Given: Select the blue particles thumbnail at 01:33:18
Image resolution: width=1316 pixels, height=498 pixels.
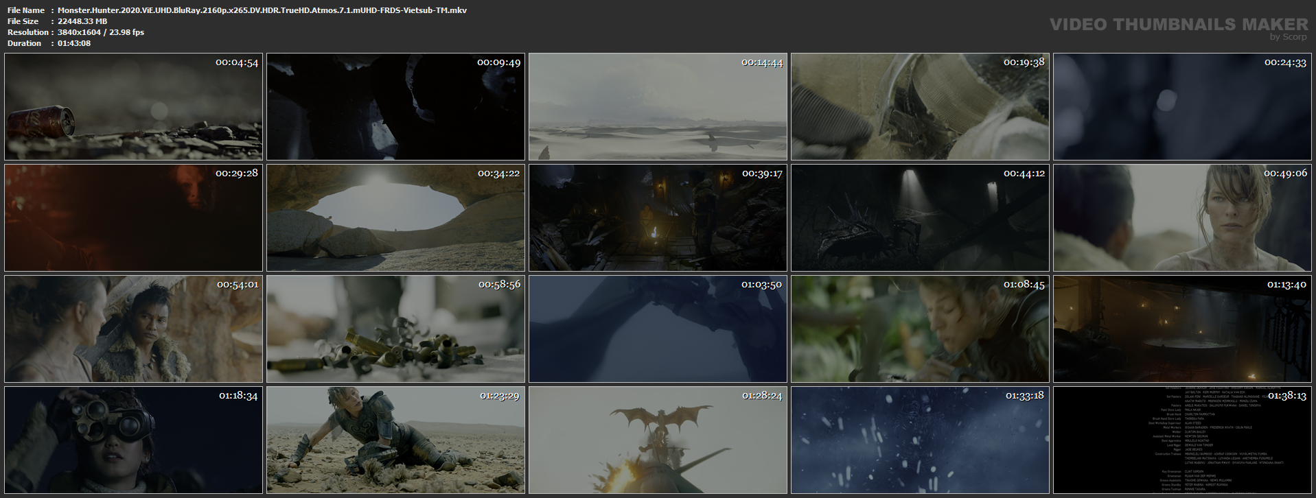Looking at the screenshot, I should coord(920,440).
